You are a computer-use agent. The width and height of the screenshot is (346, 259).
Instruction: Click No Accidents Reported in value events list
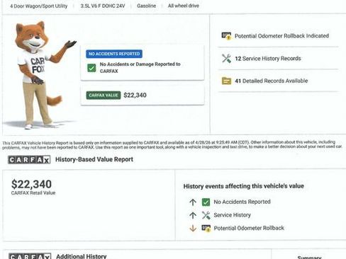pos(242,202)
